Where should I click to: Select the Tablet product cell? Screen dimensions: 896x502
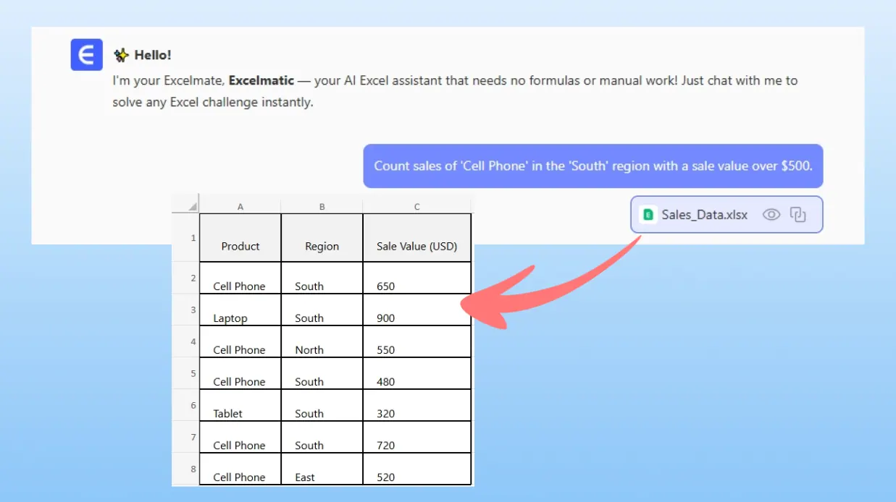240,406
